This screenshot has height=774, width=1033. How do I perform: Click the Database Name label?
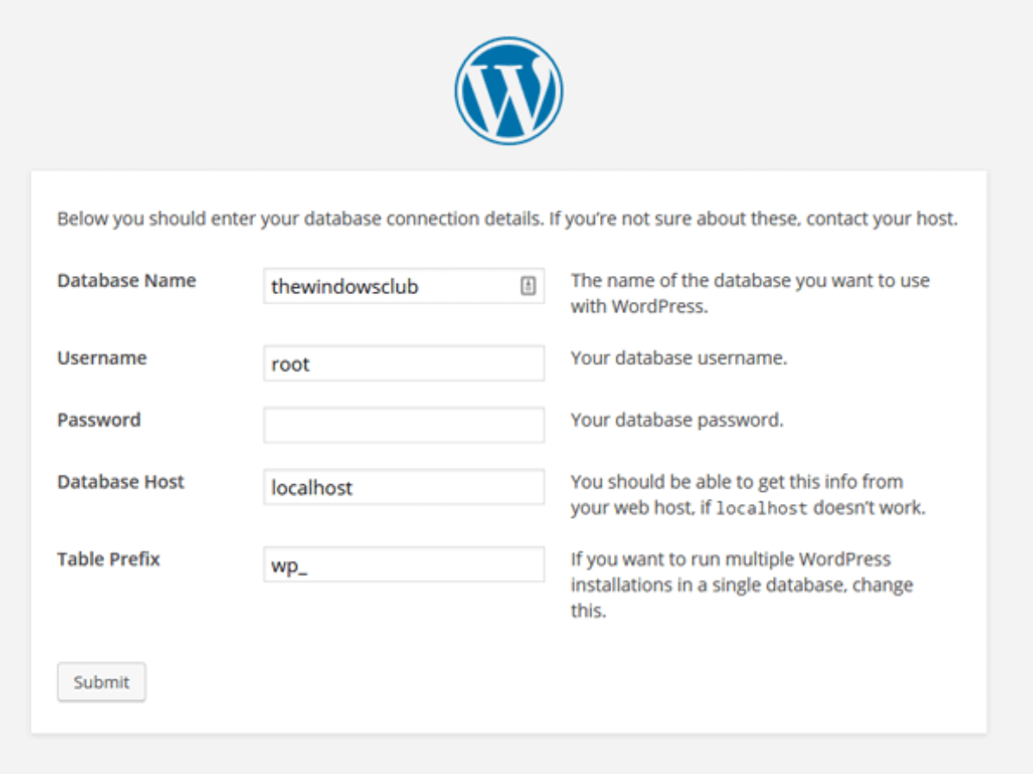pyautogui.click(x=127, y=280)
